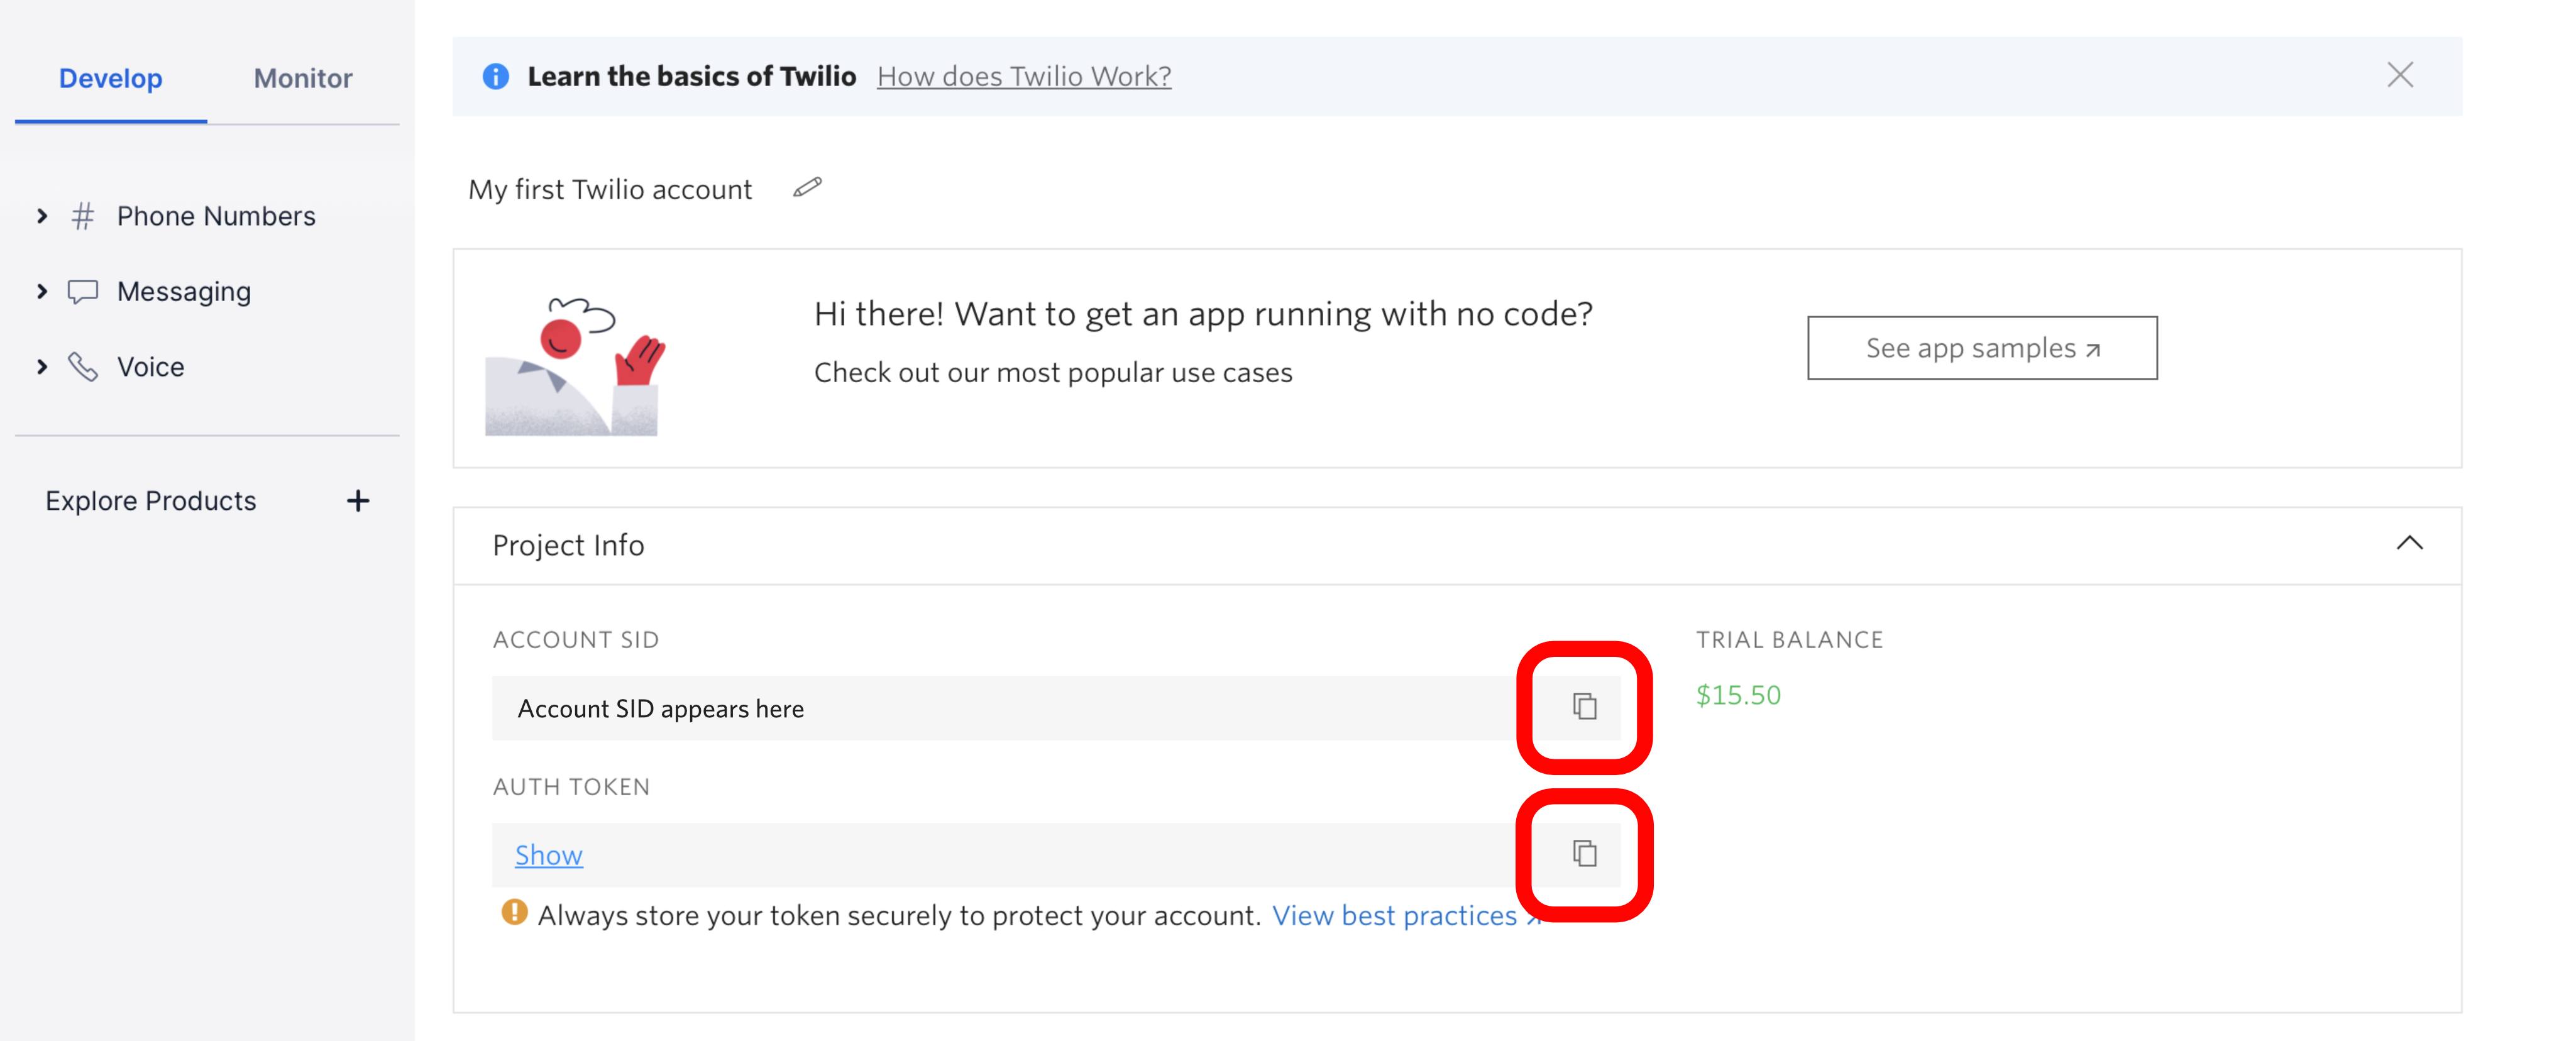Screen dimensions: 2576x1041
Task: Click the plus to add Explore Products
Action: 358,500
